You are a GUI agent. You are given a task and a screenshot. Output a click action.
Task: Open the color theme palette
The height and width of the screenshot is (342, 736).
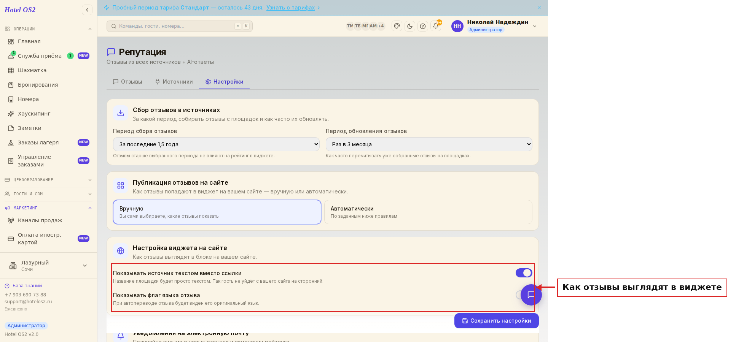pyautogui.click(x=397, y=26)
